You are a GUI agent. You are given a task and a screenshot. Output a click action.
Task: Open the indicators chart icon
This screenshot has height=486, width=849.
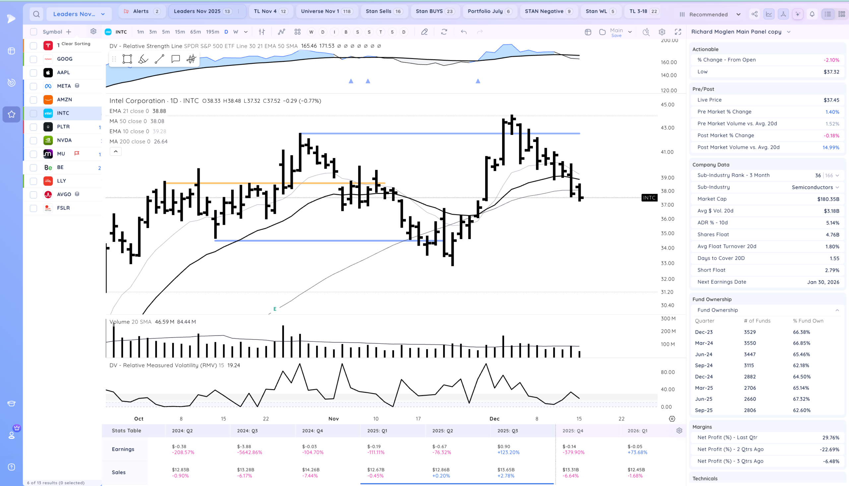pyautogui.click(x=282, y=32)
